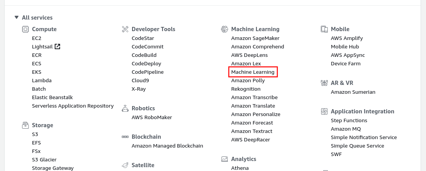This screenshot has height=171, width=426.
Task: Click the Compute category chip icon
Action: pyautogui.click(x=25, y=29)
